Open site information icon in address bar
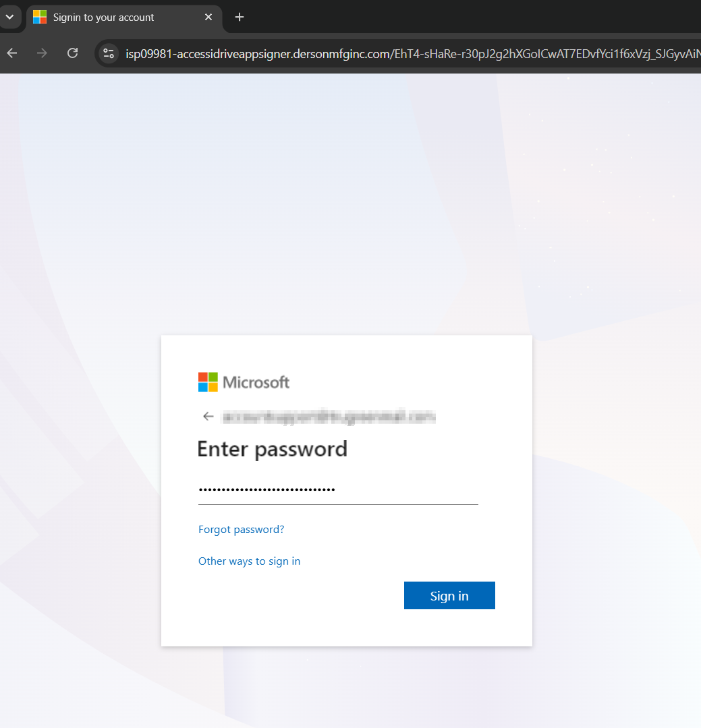This screenshot has width=701, height=728. click(x=109, y=54)
